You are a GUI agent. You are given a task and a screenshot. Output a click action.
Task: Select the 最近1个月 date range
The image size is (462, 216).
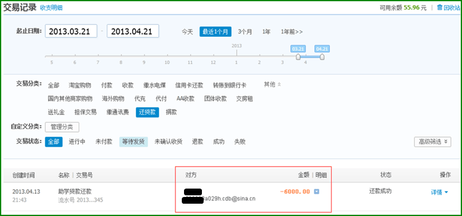[215, 32]
